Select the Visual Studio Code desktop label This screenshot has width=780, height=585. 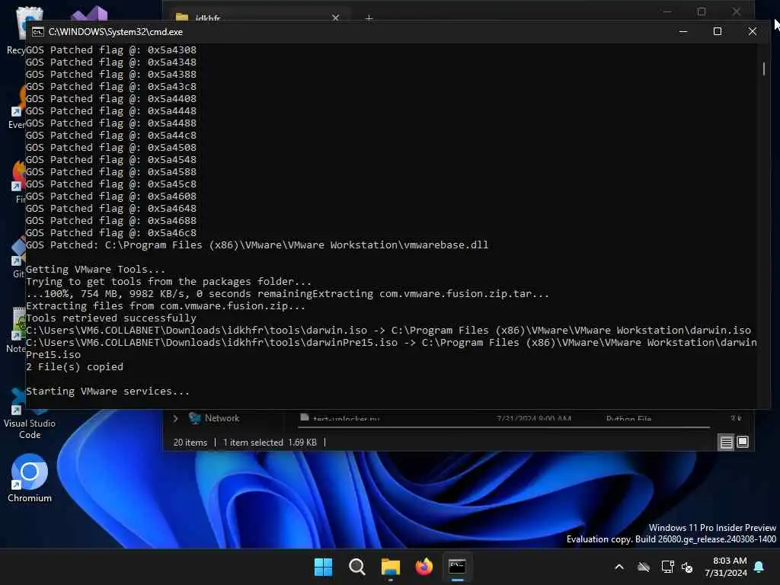click(x=30, y=429)
